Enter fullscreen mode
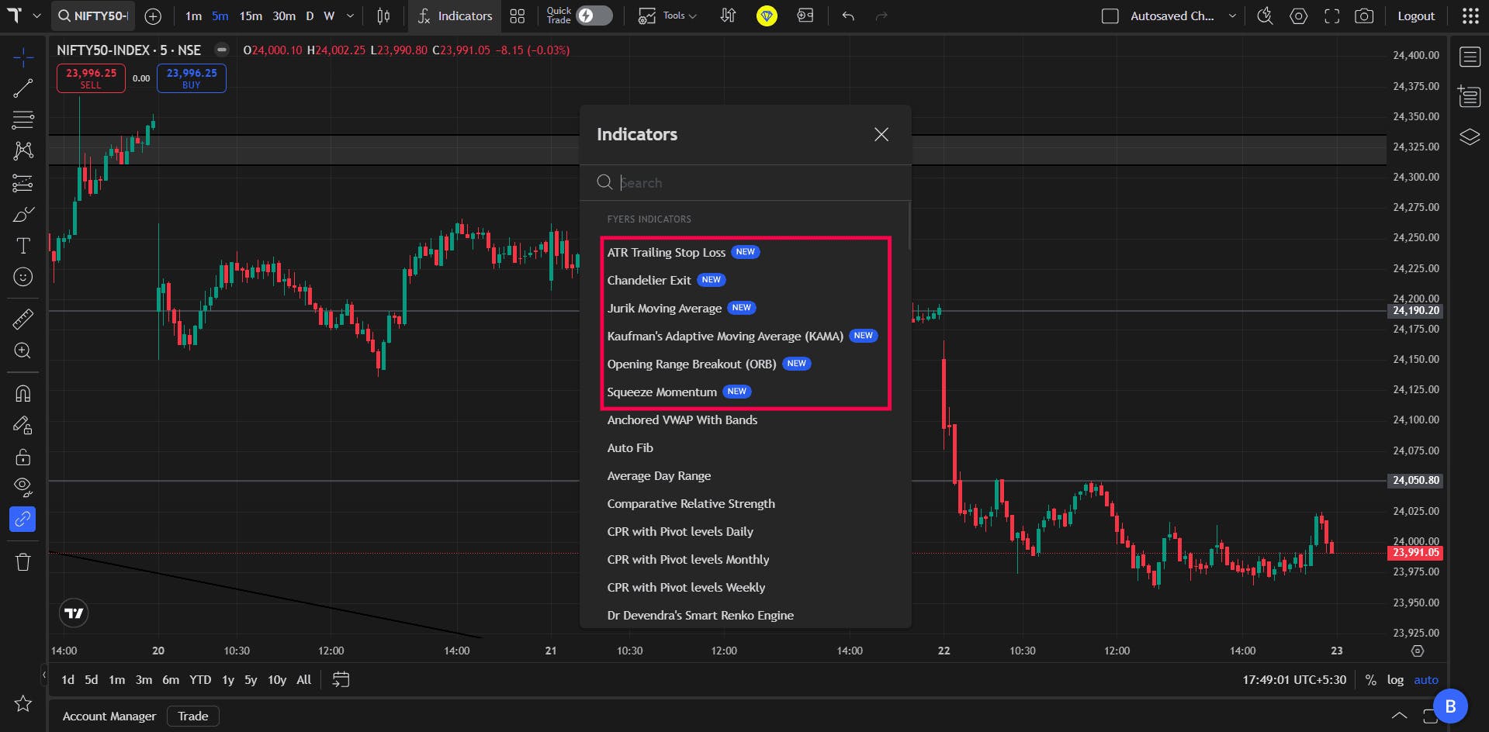The height and width of the screenshot is (732, 1489). [x=1332, y=16]
